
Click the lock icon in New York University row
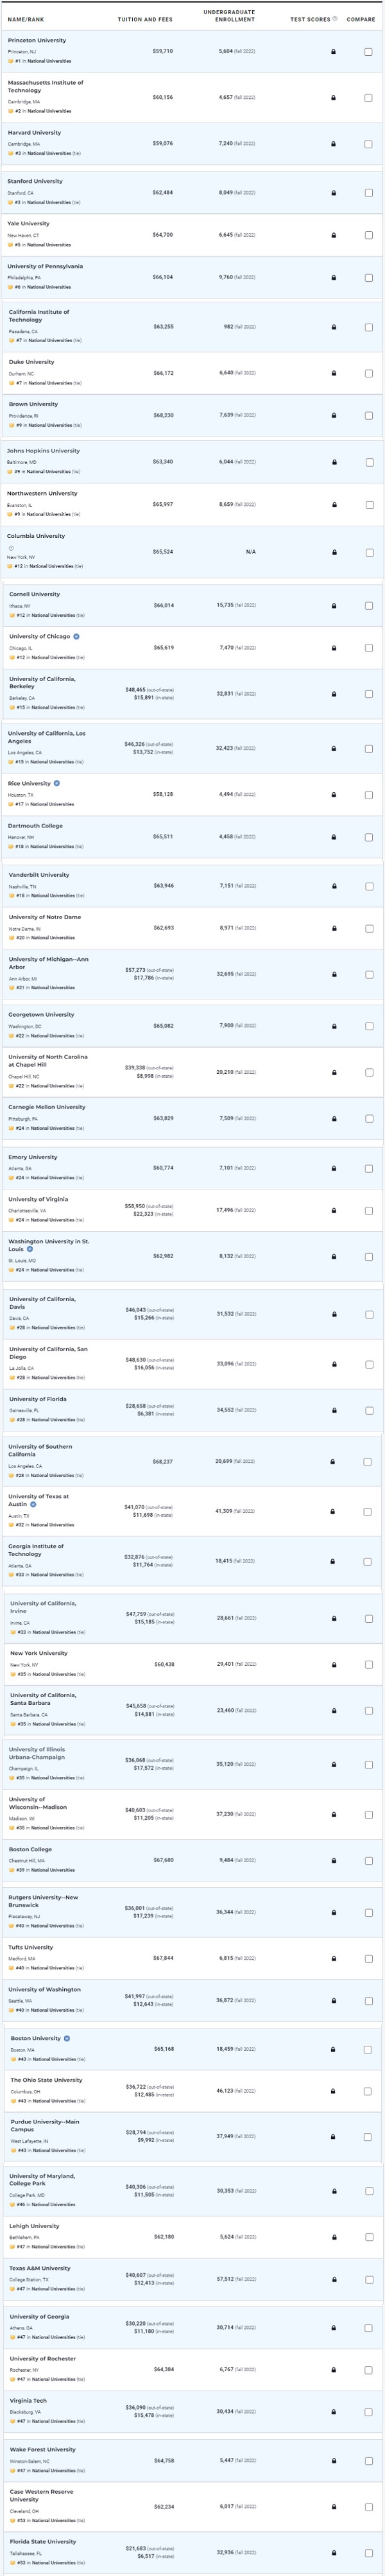[333, 1665]
